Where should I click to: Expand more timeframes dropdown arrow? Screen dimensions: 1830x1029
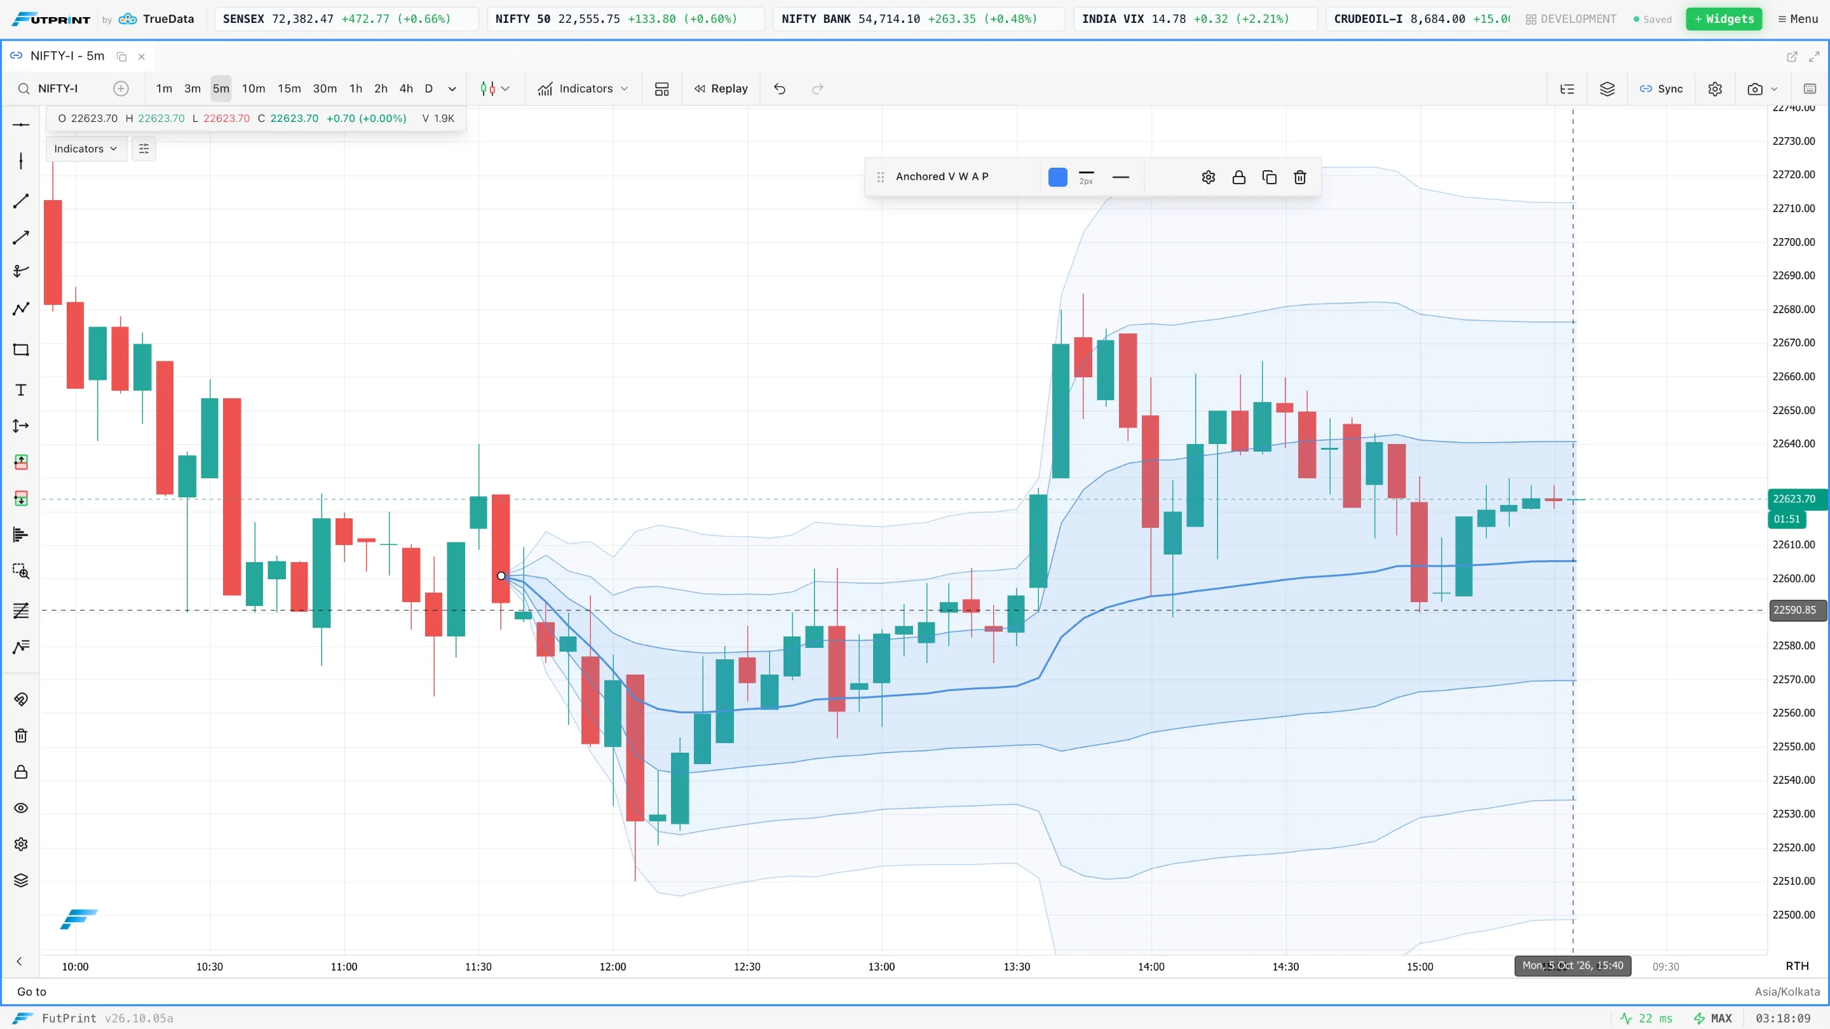click(x=452, y=89)
